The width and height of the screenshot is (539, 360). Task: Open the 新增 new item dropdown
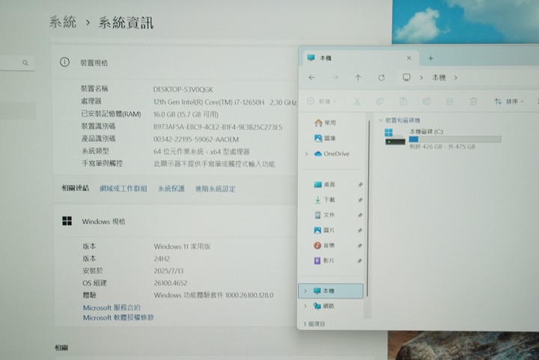(321, 101)
